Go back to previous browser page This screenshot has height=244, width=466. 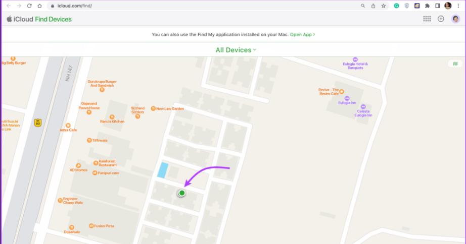pyautogui.click(x=9, y=6)
